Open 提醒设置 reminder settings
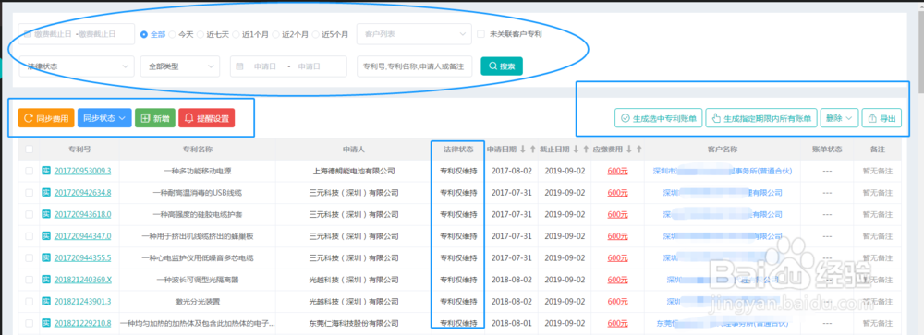 [x=206, y=118]
